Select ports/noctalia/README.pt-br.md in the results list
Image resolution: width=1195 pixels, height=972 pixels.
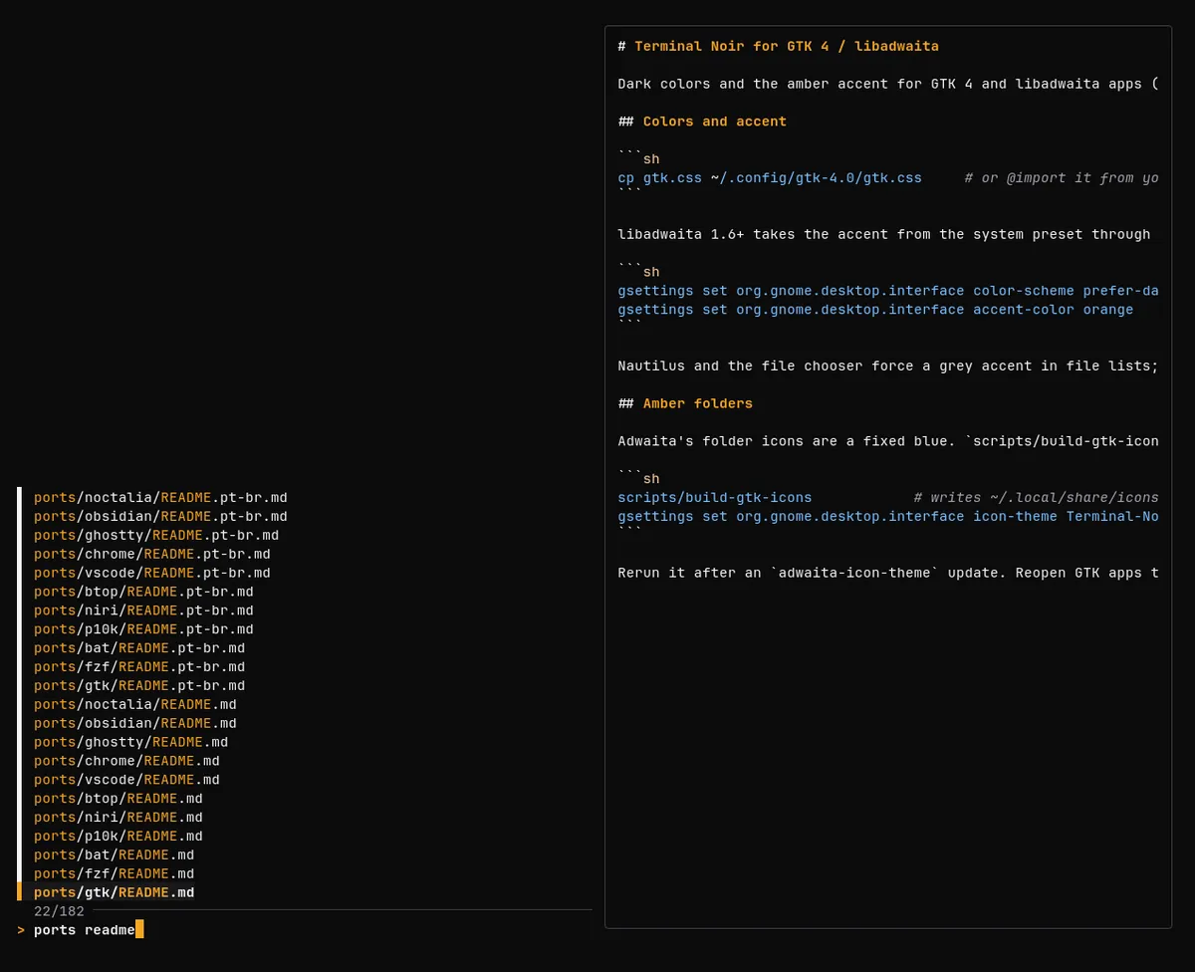tap(160, 497)
